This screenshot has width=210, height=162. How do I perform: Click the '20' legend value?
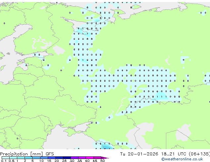tap(57, 161)
